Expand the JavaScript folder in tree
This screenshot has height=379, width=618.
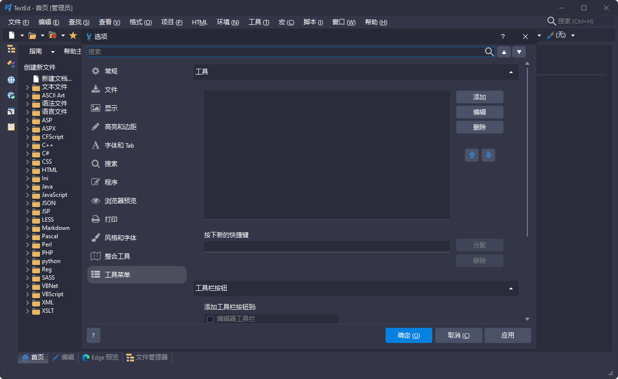click(x=28, y=195)
